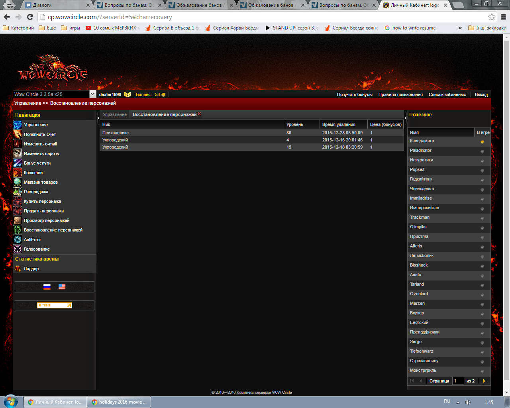The height and width of the screenshot is (408, 510).
Task: Click the page number input field
Action: 458,381
